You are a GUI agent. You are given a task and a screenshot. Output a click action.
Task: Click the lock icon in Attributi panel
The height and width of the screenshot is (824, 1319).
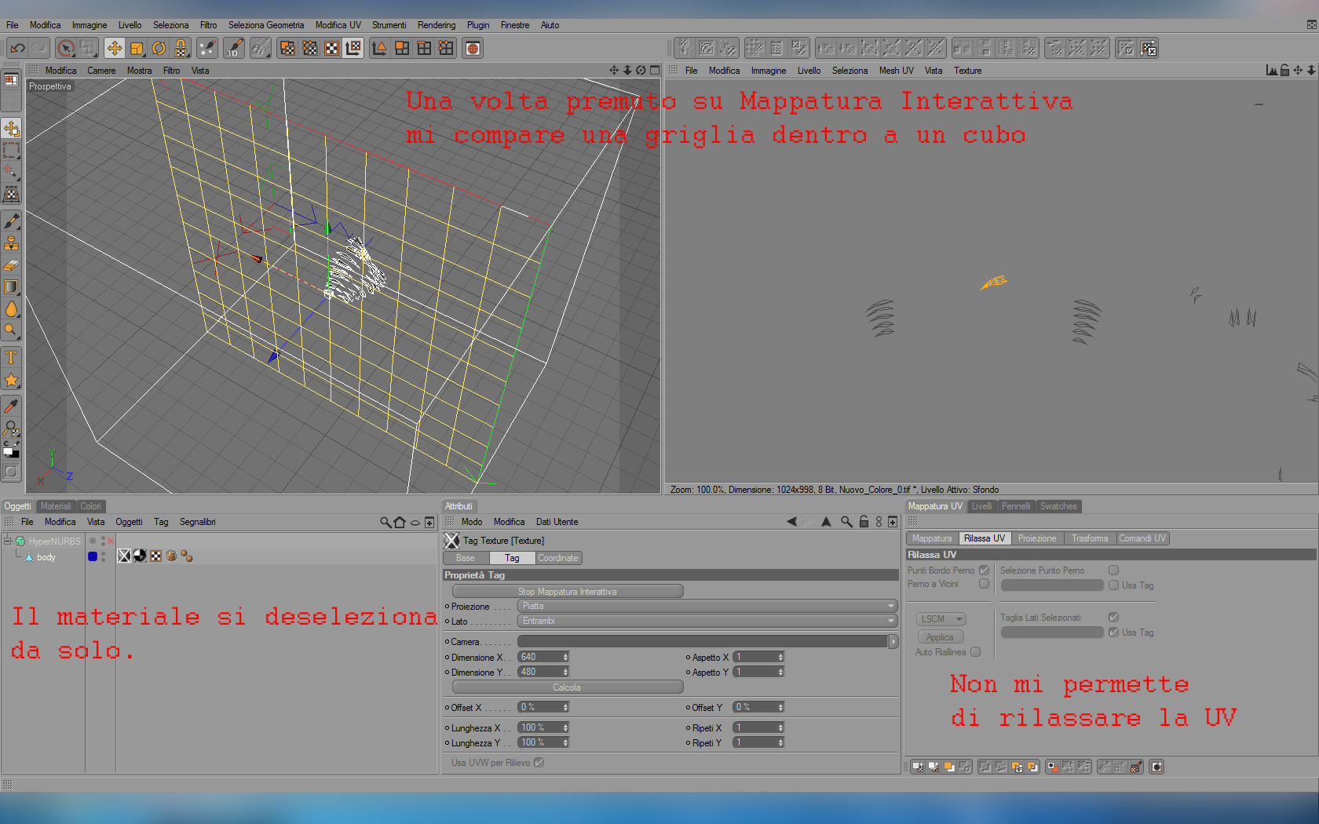(x=864, y=522)
